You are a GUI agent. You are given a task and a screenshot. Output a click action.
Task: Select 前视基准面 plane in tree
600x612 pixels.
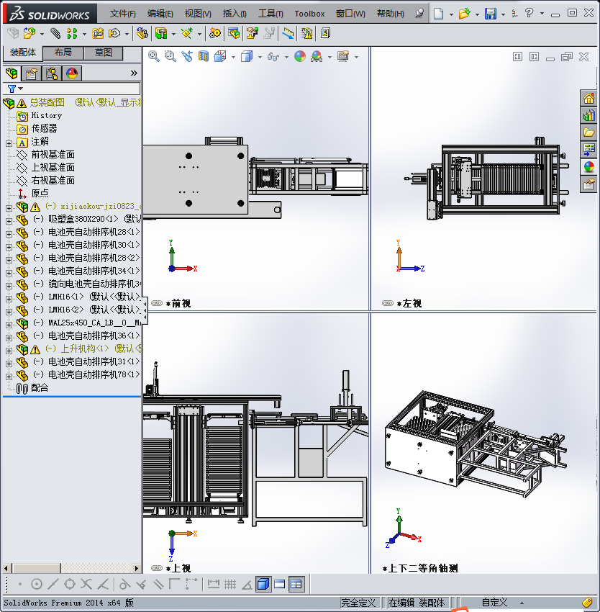(x=53, y=155)
